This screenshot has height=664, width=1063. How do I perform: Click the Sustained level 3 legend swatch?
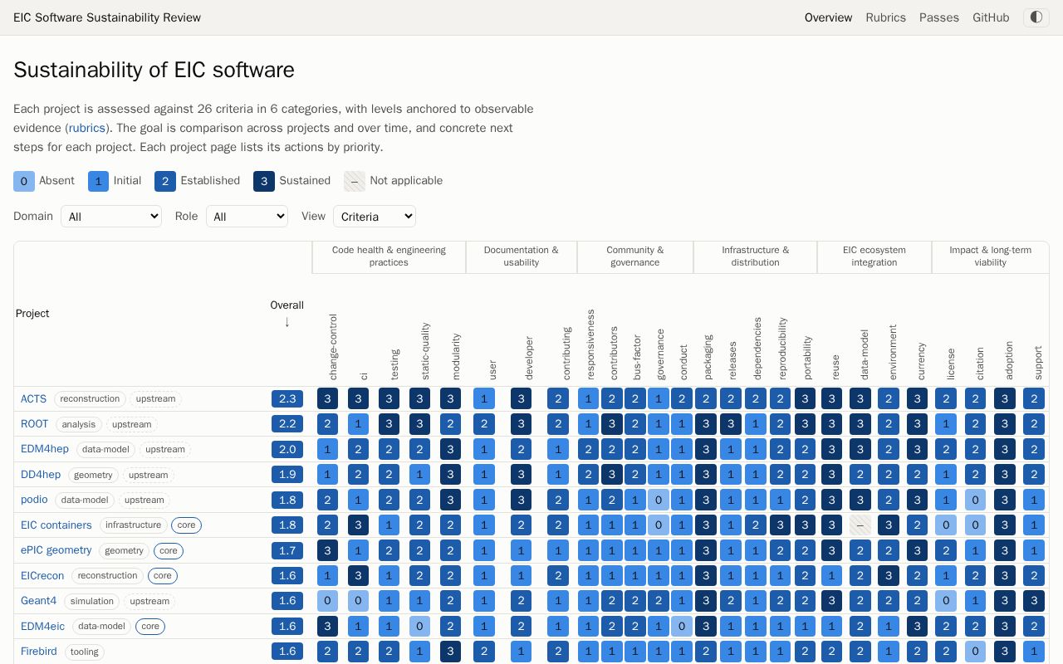[x=264, y=181]
